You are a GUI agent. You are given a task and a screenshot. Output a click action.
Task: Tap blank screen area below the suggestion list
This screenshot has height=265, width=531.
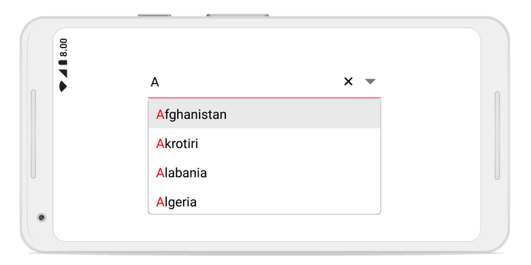[265, 228]
